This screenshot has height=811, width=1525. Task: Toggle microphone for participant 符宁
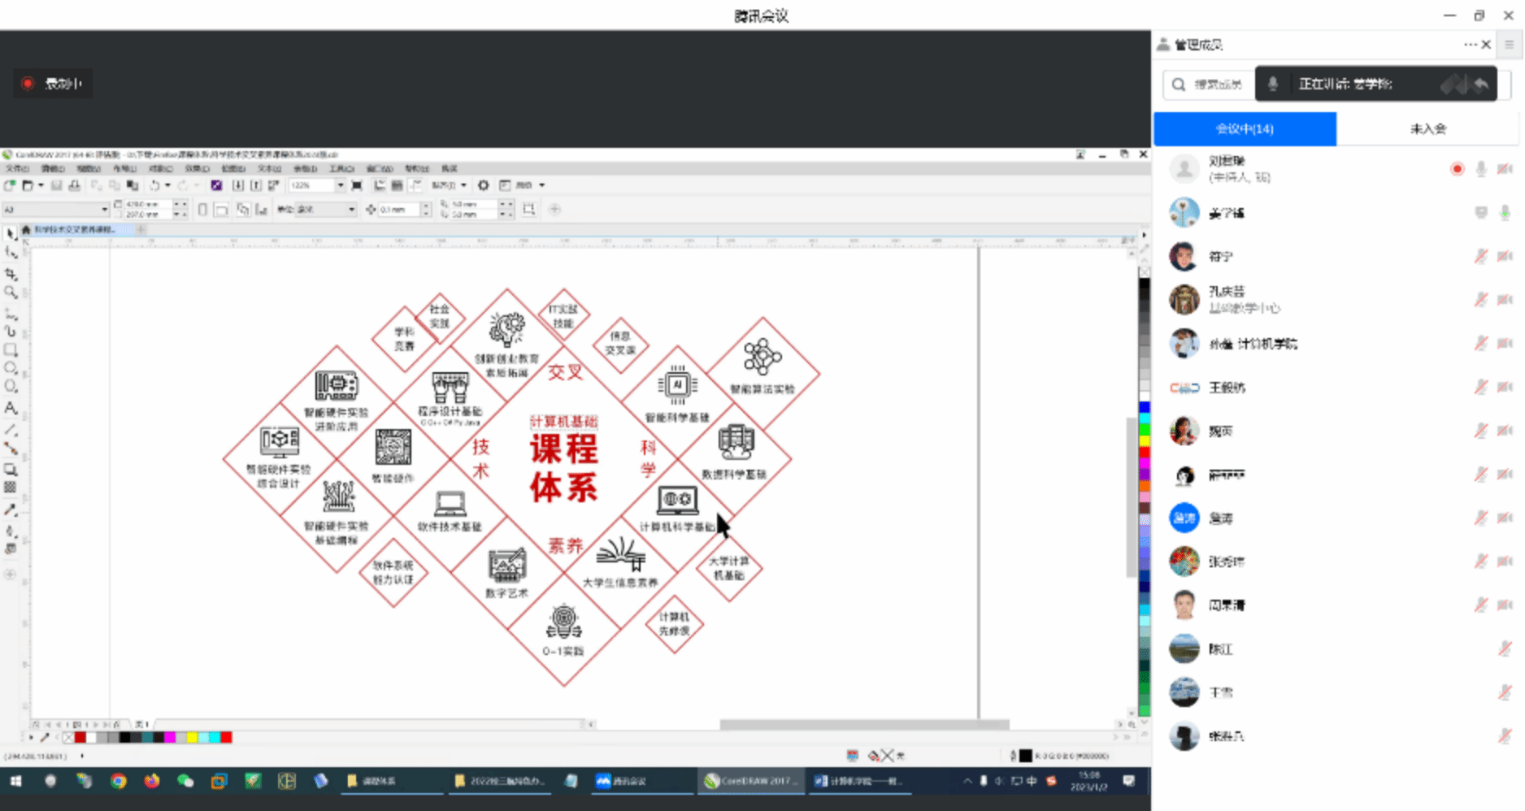tap(1480, 257)
